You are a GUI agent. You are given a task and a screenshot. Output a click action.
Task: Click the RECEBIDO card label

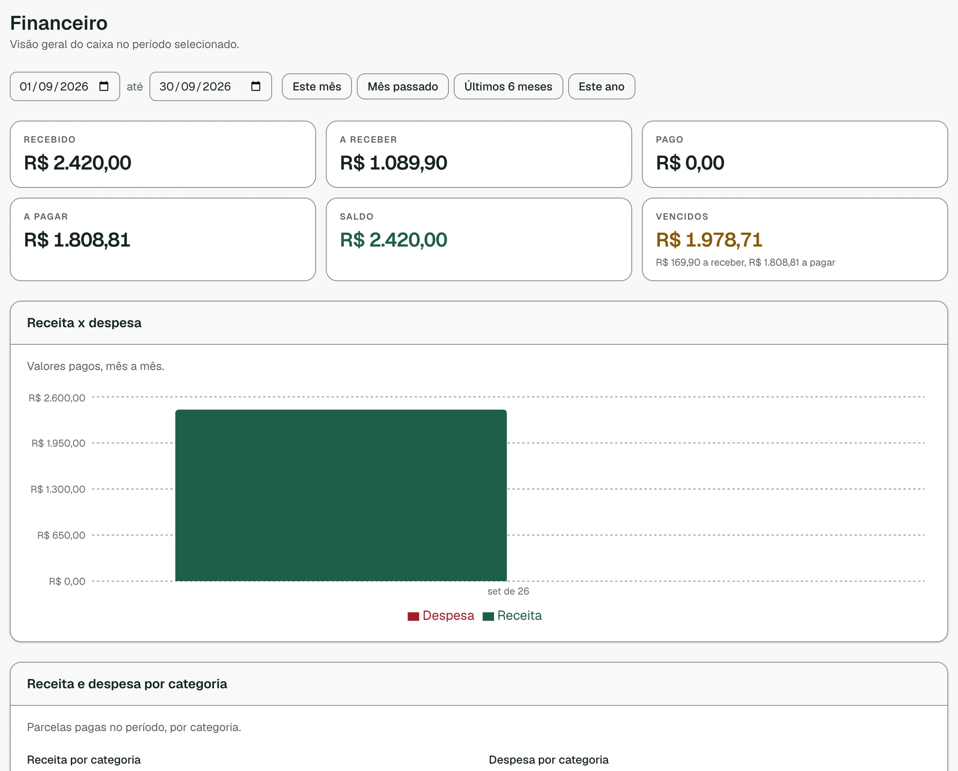pyautogui.click(x=50, y=140)
